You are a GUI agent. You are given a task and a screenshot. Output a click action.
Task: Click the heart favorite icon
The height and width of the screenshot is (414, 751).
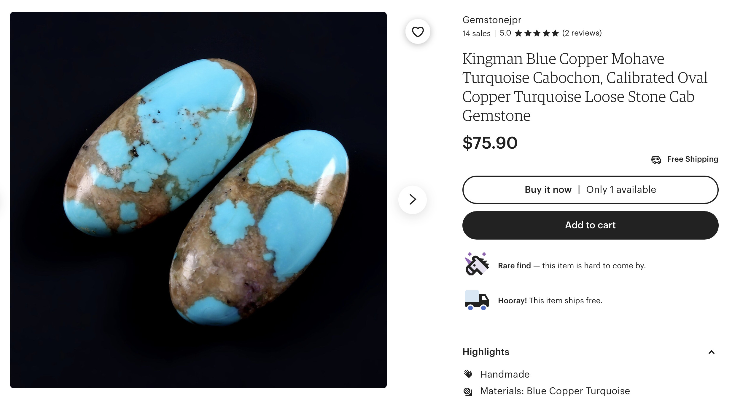point(418,32)
